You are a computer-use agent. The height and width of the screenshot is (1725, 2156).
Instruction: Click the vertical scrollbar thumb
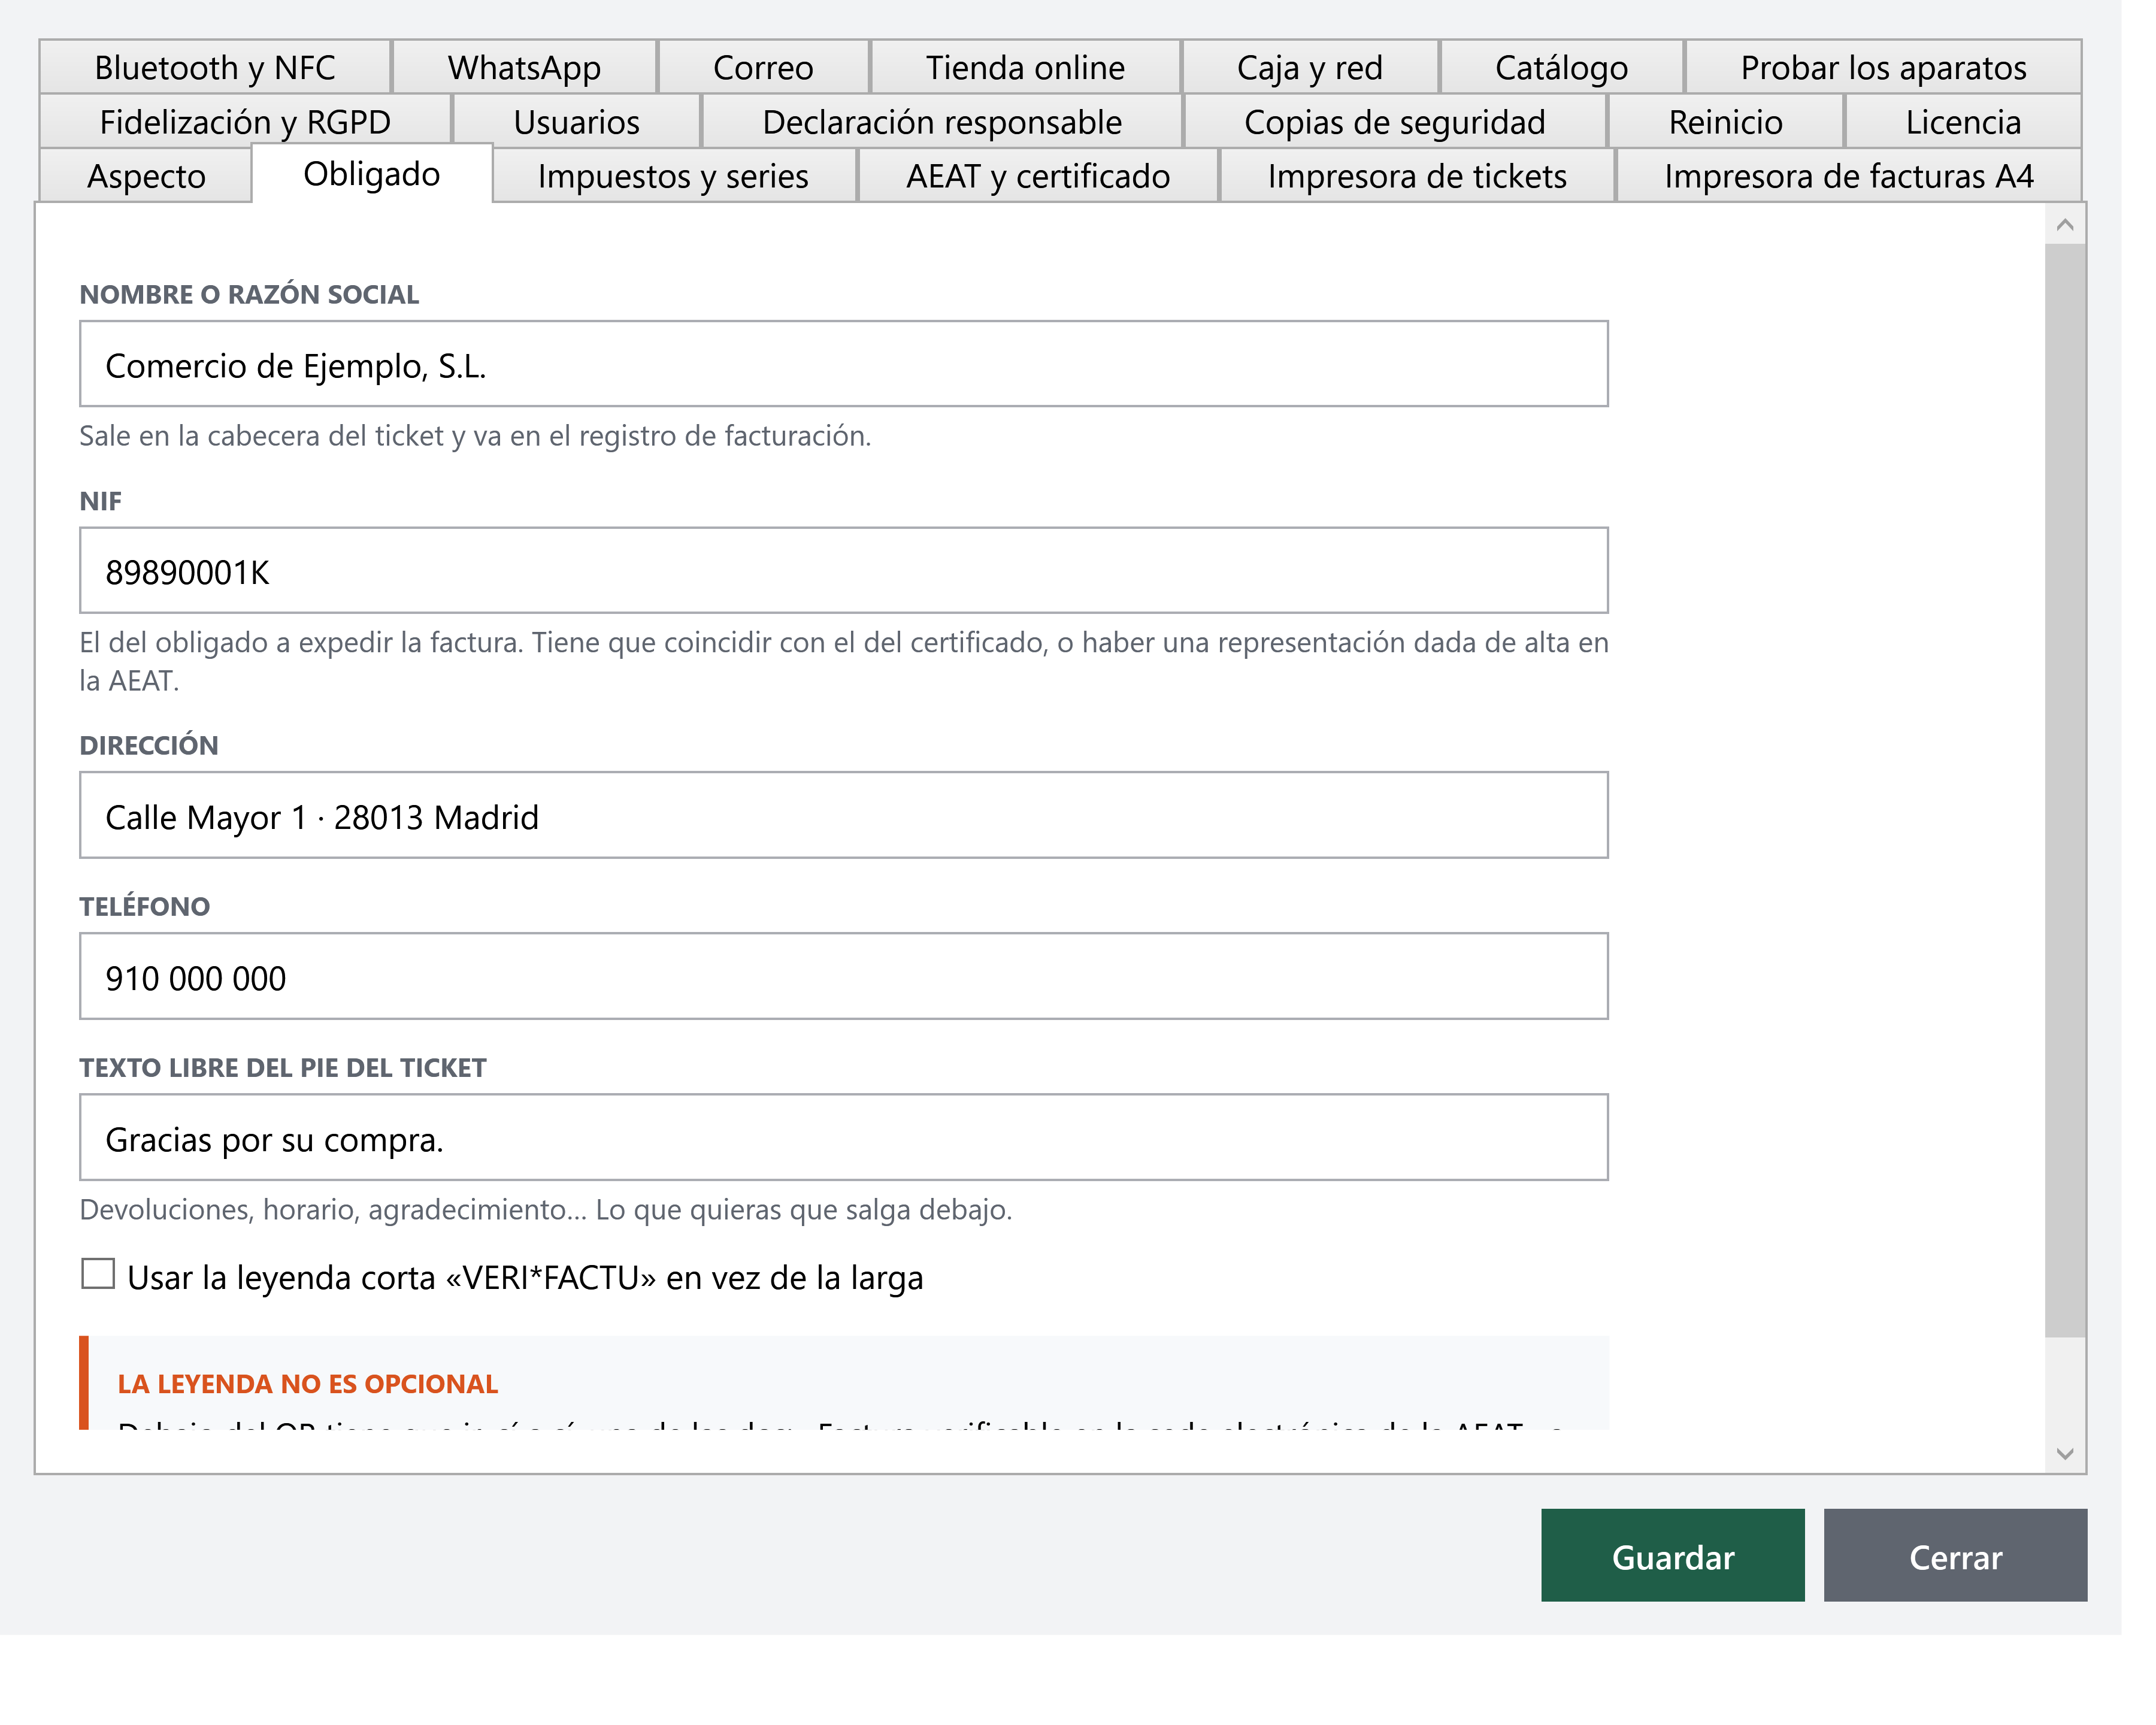point(2065,790)
